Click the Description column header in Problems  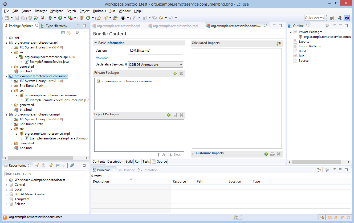(x=131, y=181)
